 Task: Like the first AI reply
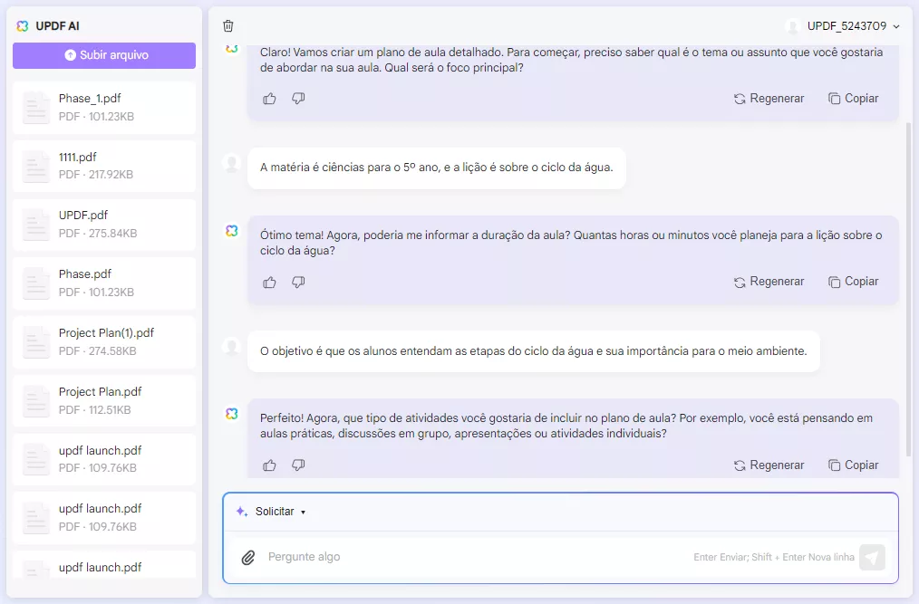[x=269, y=98]
